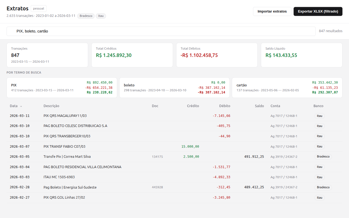The image size is (349, 218).
Task: Click doc number 445928 on Energisa row
Action: 157,187
